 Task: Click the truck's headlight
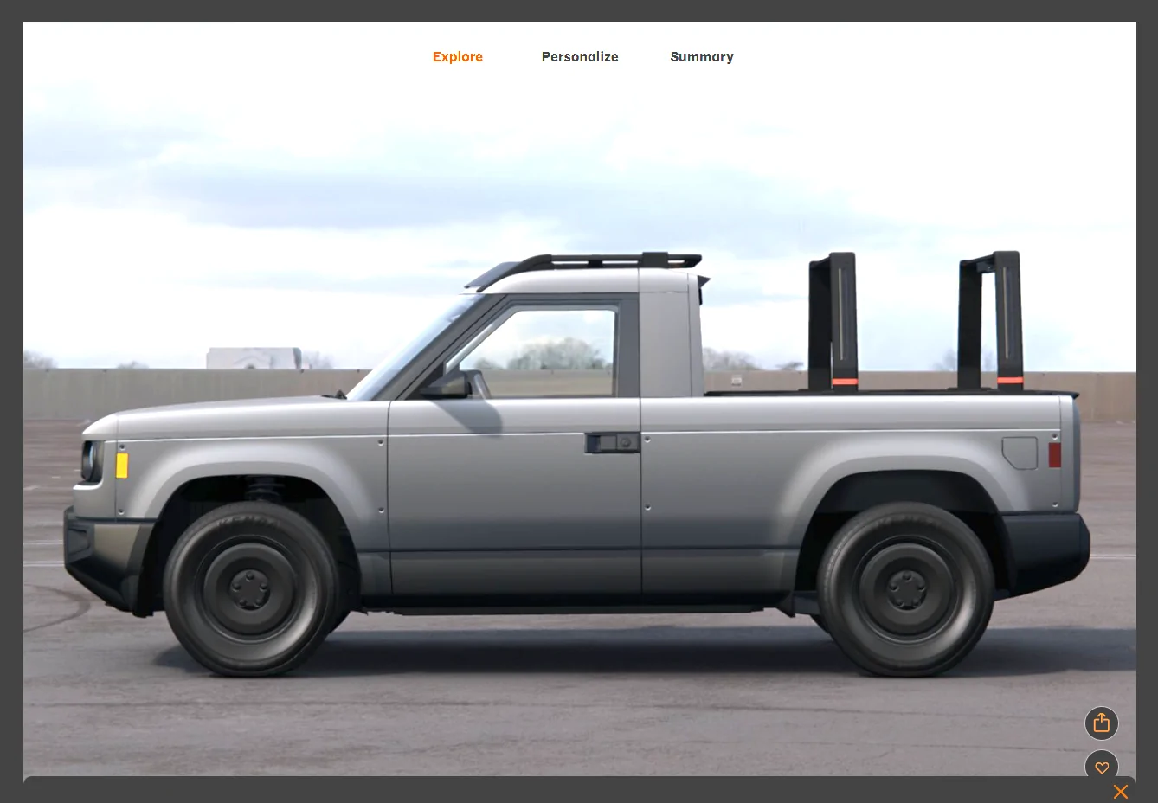tap(89, 461)
